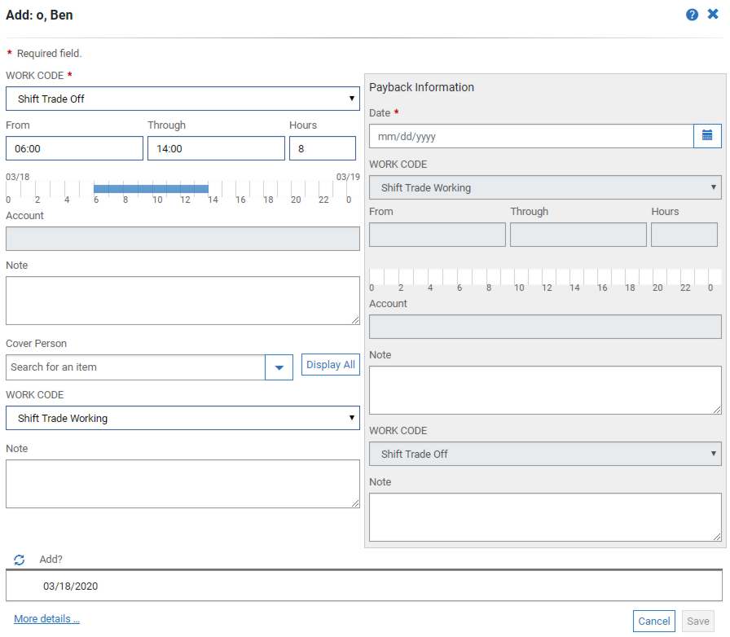Image resolution: width=730 pixels, height=637 pixels.
Task: Open the Shift Trade Off work code dropdown
Action: click(182, 99)
